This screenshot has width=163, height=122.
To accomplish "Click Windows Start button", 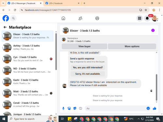I will tap(4, 119).
